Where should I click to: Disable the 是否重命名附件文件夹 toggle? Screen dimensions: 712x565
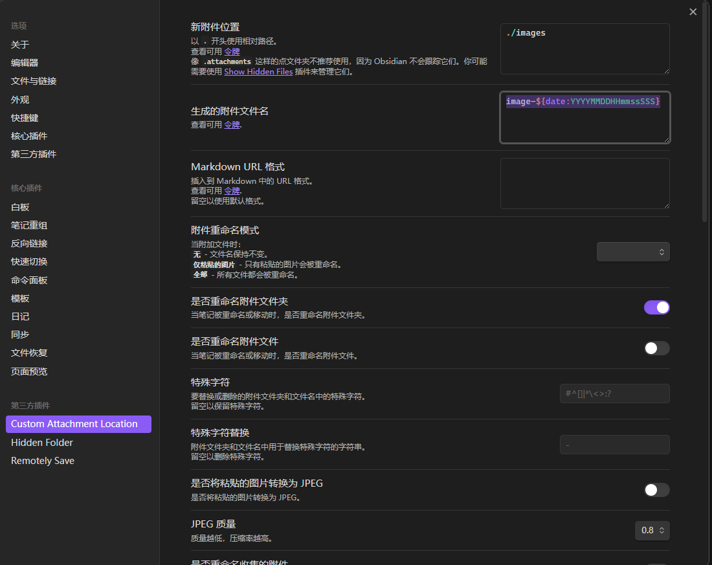pyautogui.click(x=656, y=307)
